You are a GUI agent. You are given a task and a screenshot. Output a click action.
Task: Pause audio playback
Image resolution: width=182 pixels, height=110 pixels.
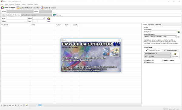[18, 105]
